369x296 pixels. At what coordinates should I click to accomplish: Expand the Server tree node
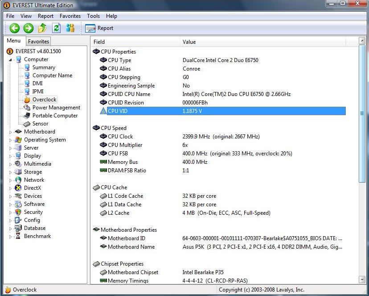click(x=10, y=148)
